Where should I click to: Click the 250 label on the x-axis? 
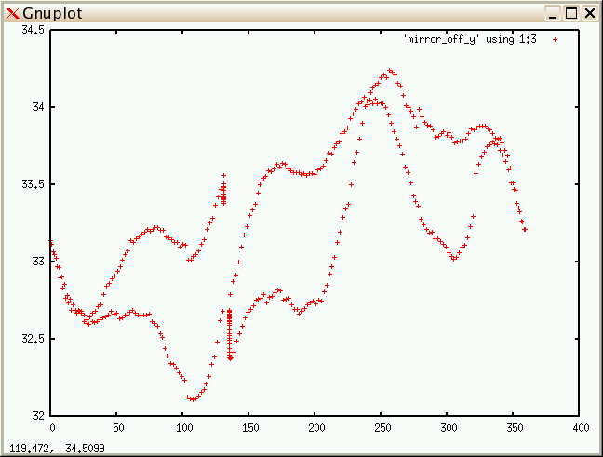point(382,428)
